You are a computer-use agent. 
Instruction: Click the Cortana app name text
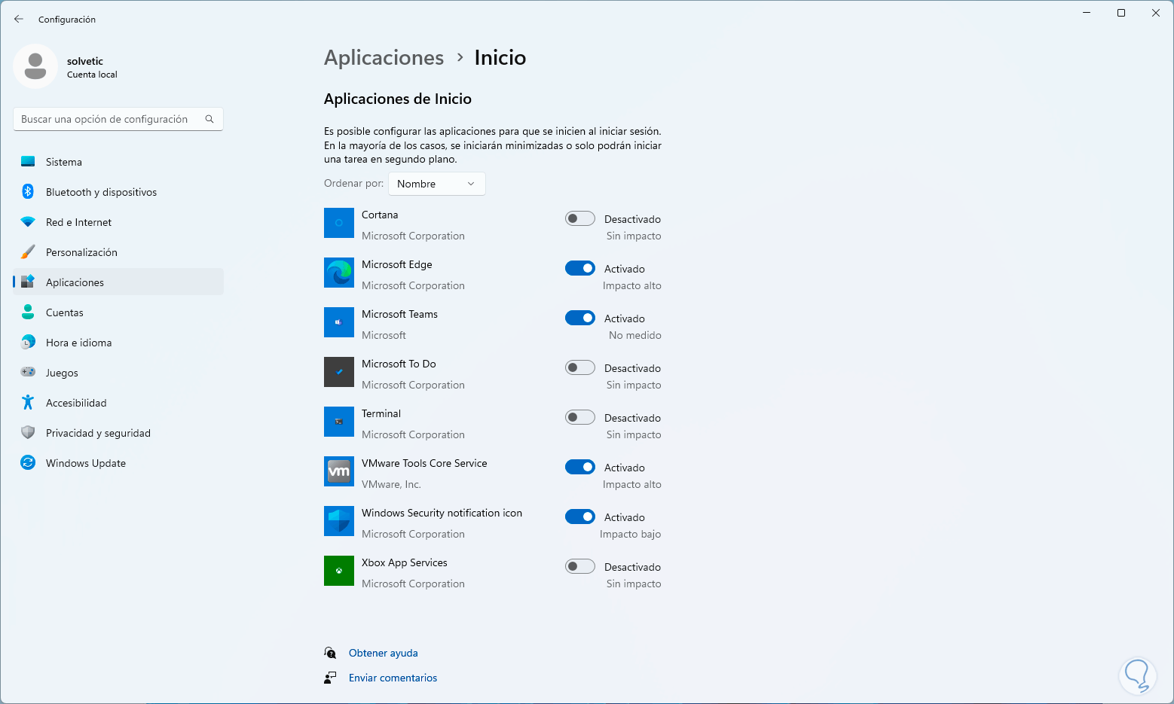tap(380, 215)
